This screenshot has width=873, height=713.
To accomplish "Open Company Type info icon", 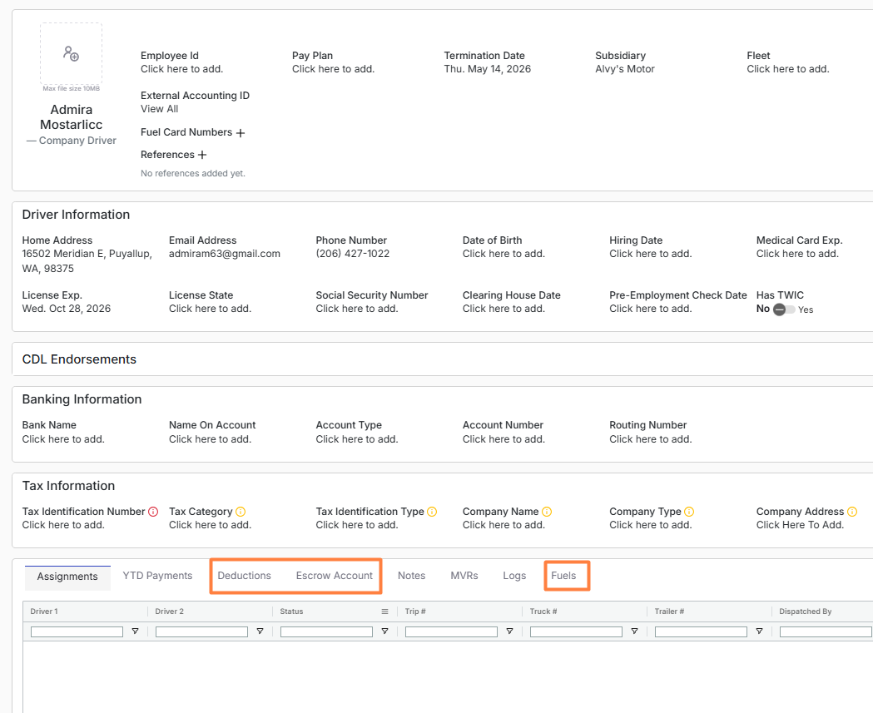I will [689, 512].
